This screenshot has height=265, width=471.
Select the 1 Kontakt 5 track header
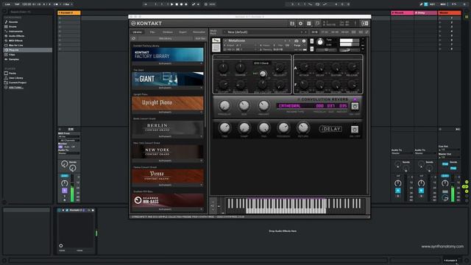[68, 13]
